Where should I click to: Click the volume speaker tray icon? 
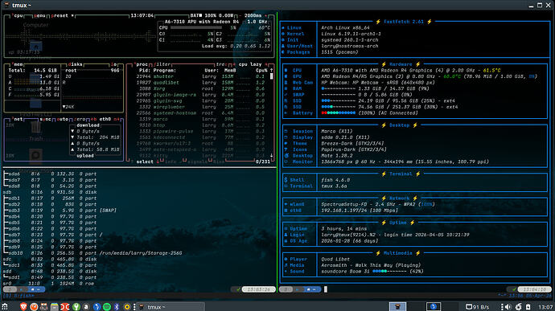pos(508,307)
